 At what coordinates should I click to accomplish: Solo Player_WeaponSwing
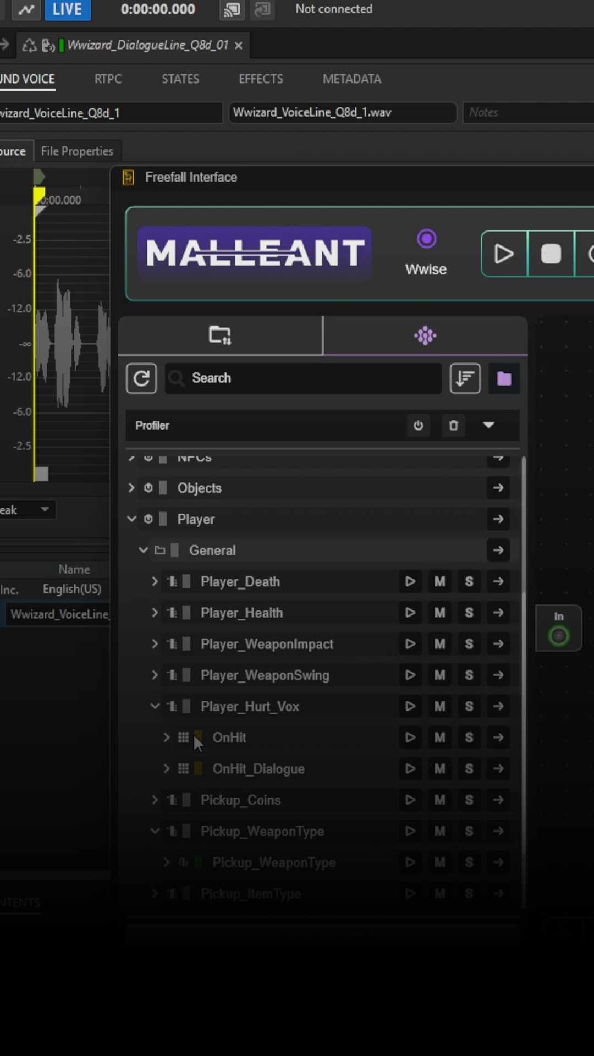pos(469,675)
